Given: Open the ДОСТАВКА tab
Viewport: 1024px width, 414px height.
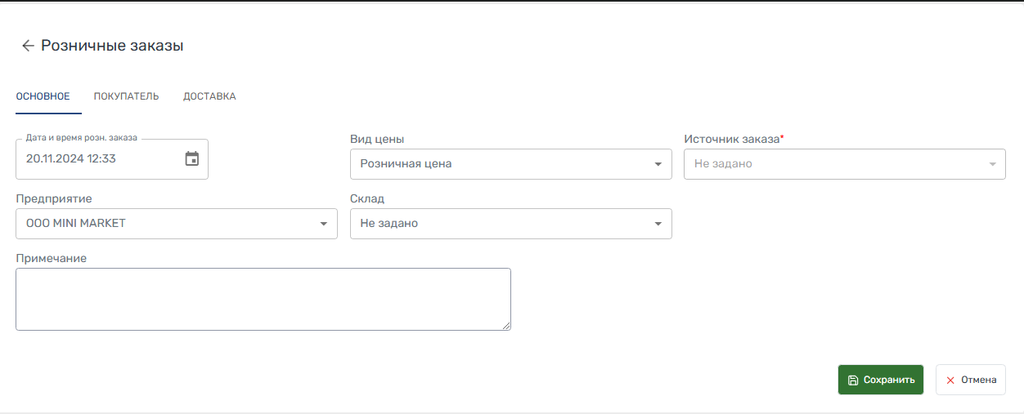Looking at the screenshot, I should click(x=209, y=96).
